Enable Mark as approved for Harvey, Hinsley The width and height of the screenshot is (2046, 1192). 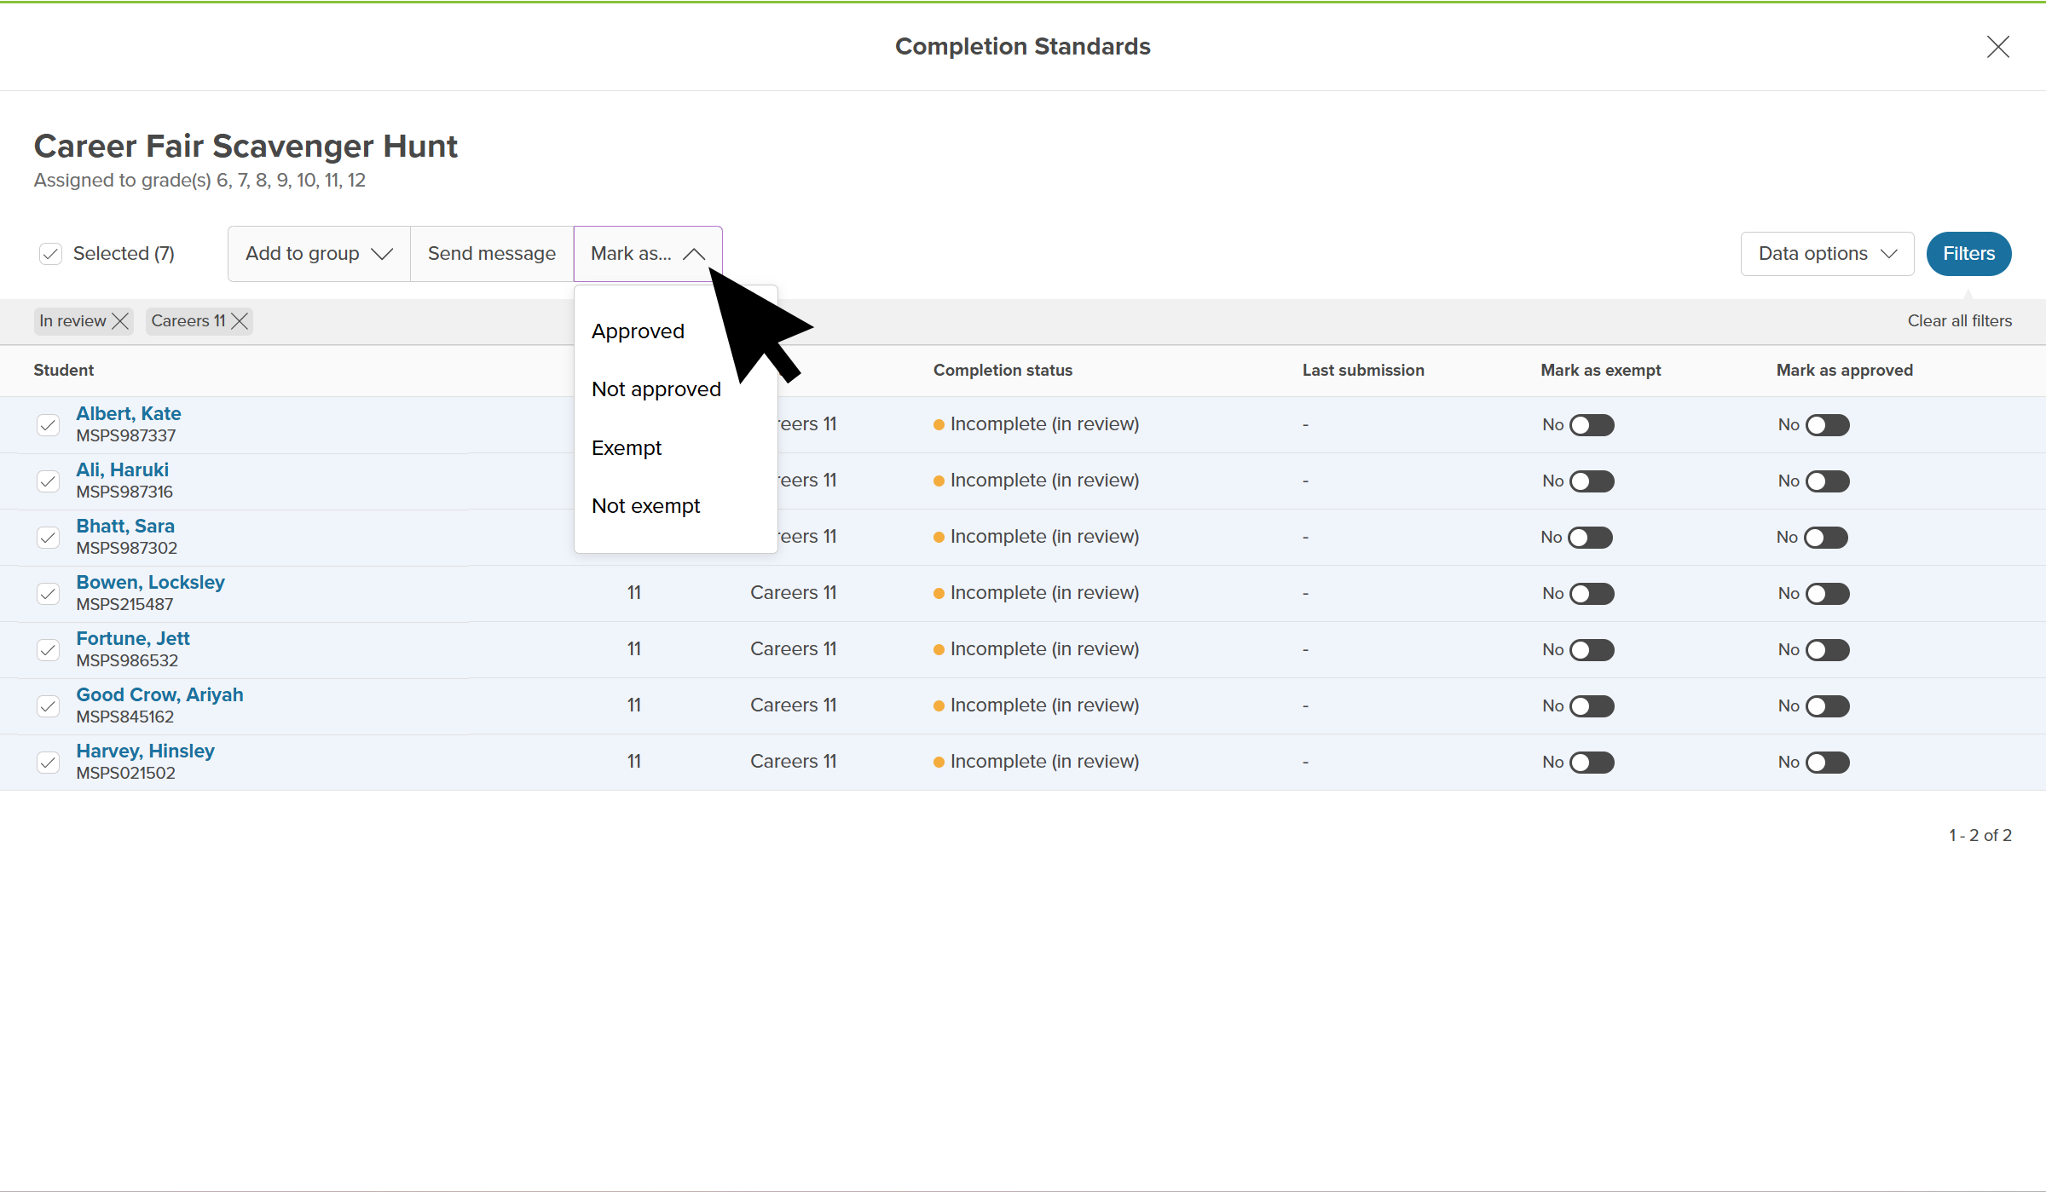pos(1827,763)
